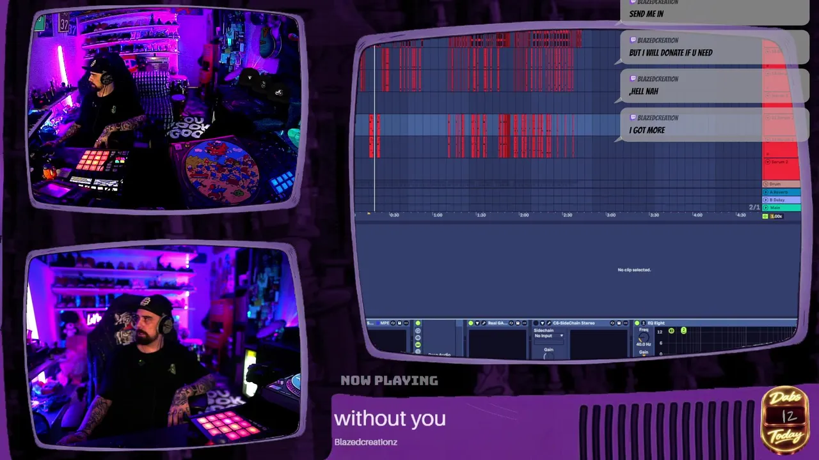Unfold the A Reverb return track
819x460 pixels.
click(x=766, y=192)
